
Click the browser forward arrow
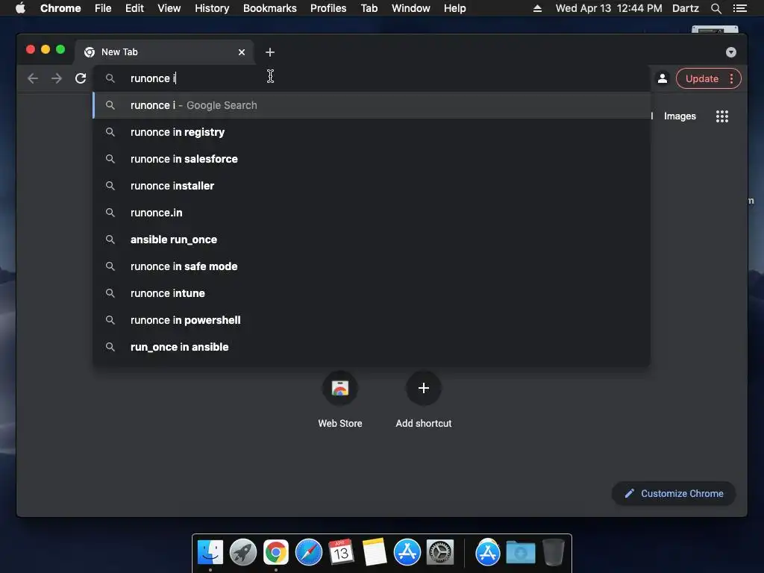click(x=57, y=78)
